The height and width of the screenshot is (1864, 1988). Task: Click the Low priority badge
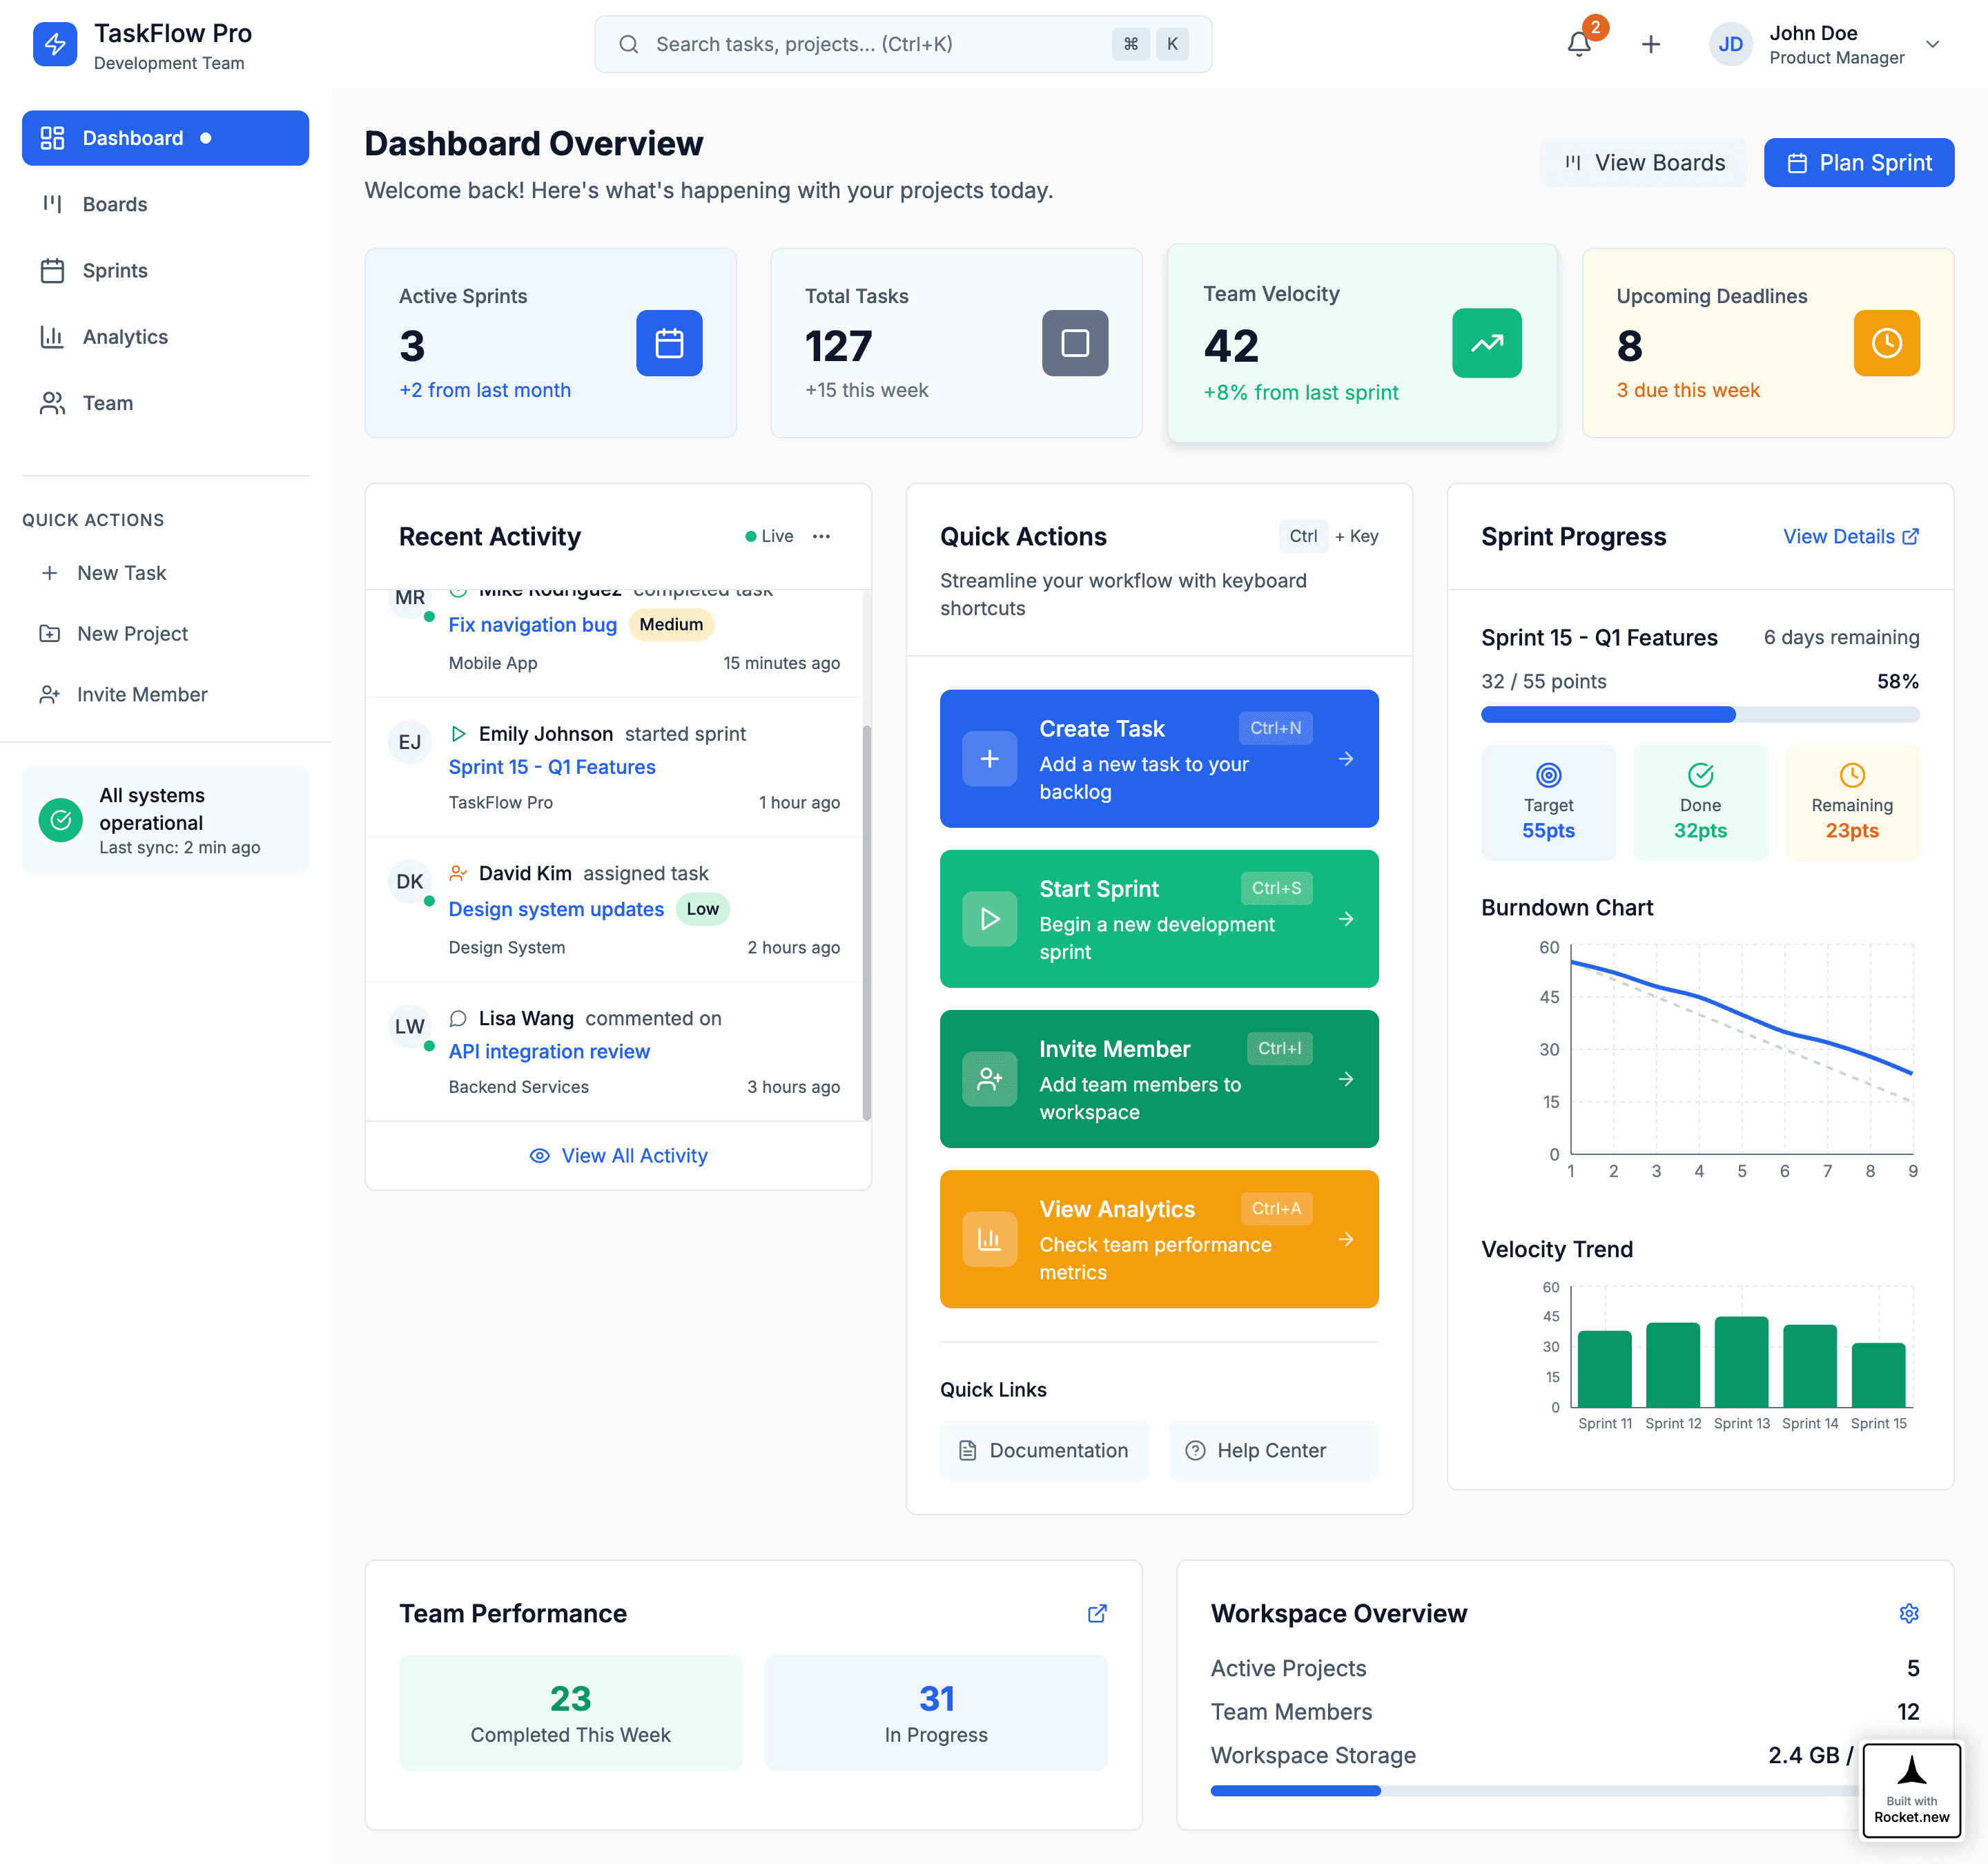tap(702, 909)
